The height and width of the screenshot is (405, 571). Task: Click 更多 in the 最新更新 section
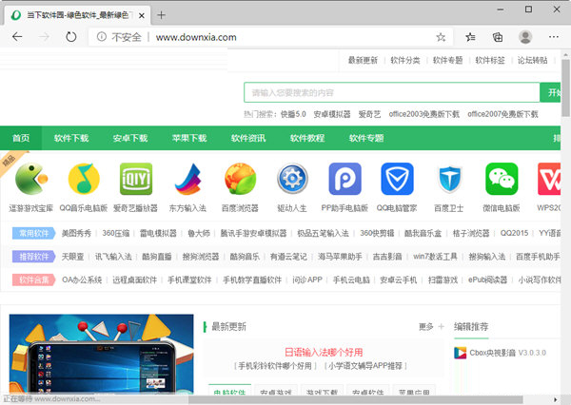click(426, 327)
